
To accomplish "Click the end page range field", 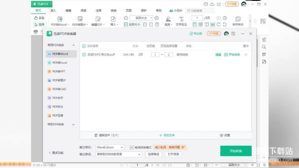I will [169, 55].
